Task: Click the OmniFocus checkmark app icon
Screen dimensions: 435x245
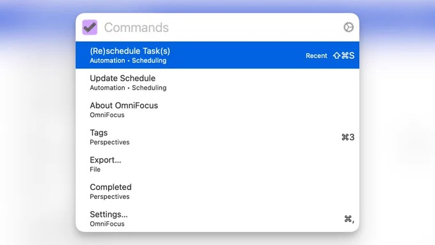Action: pyautogui.click(x=90, y=28)
